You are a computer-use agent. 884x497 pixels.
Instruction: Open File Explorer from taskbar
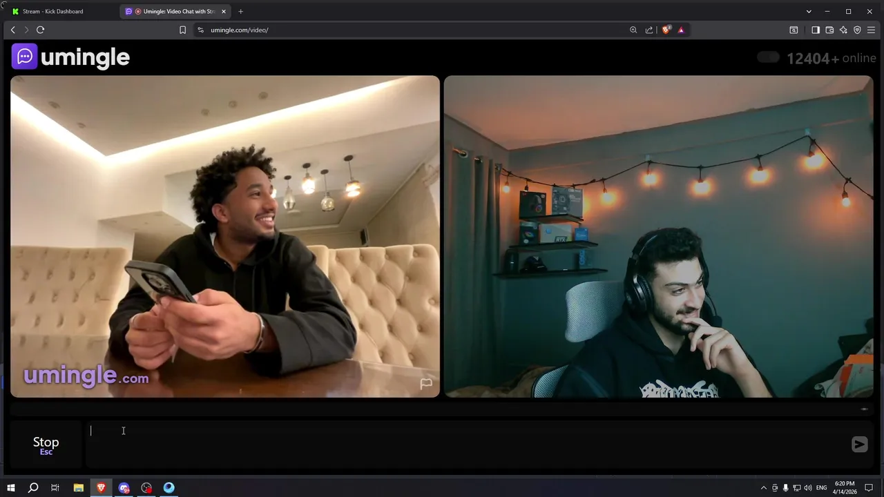click(x=78, y=487)
